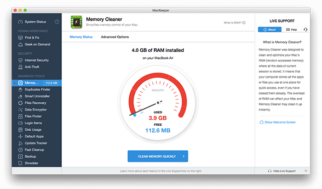Click the 3.9 GB used value

point(158,118)
